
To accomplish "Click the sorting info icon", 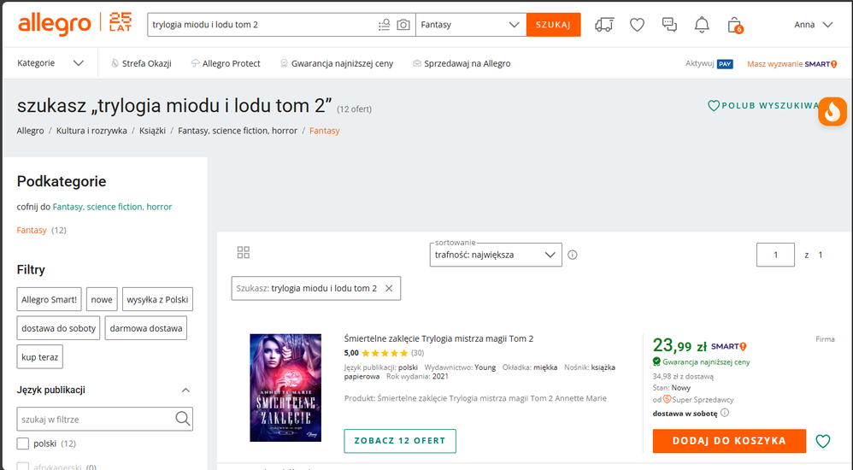I will (573, 255).
